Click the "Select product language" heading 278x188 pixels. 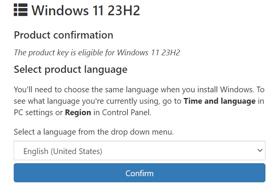tap(71, 70)
